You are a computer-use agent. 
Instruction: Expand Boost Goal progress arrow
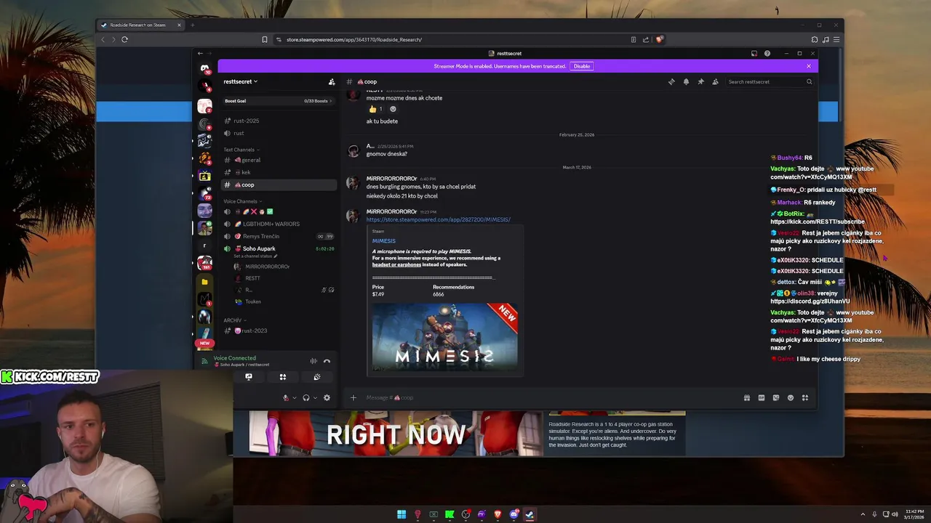[331, 101]
